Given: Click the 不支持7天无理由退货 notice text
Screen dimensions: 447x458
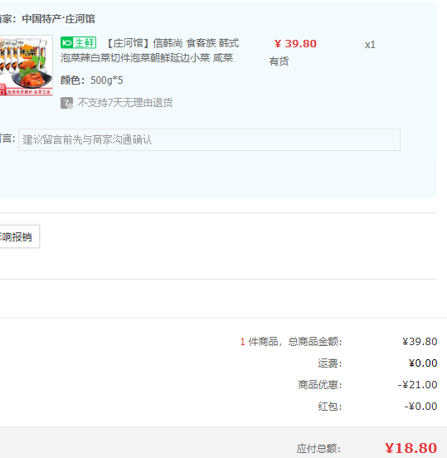Looking at the screenshot, I should (125, 103).
